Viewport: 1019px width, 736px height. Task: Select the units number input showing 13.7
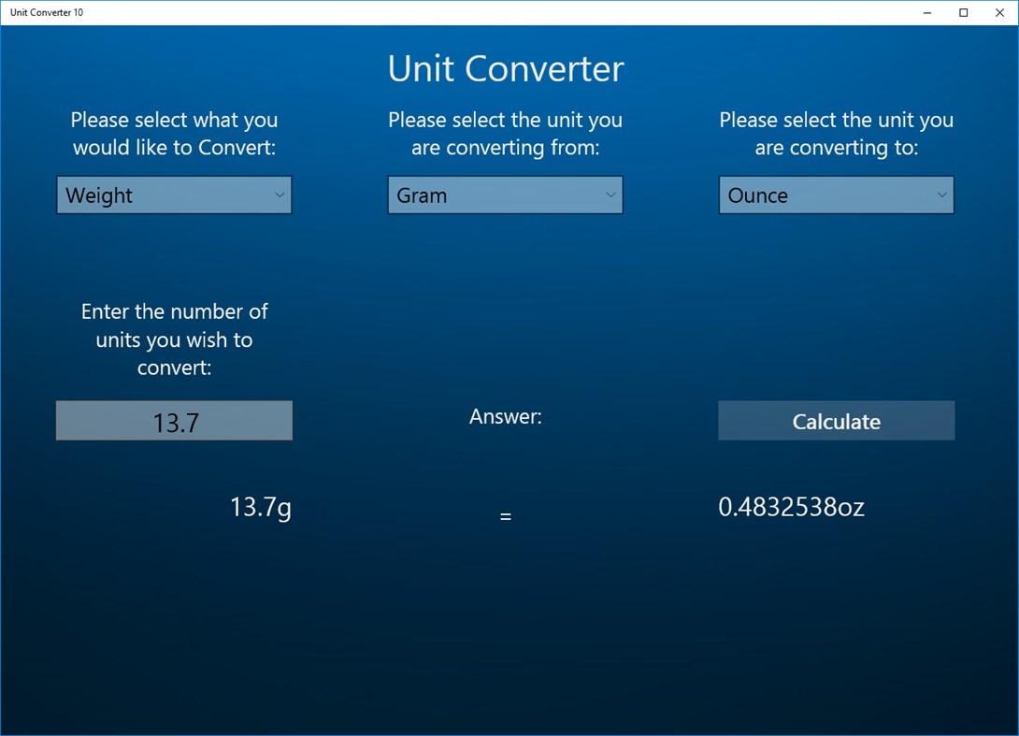click(174, 421)
